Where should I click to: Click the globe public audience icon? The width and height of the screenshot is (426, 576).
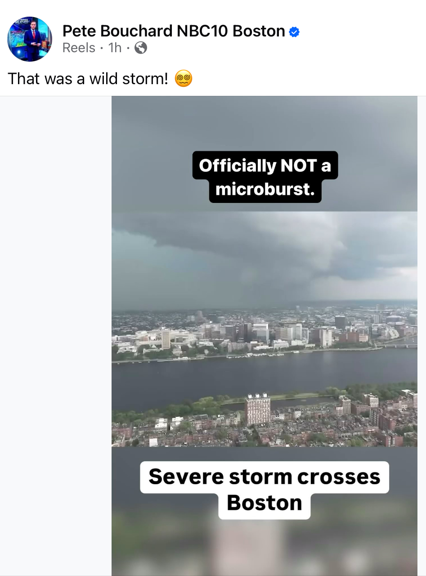point(141,48)
